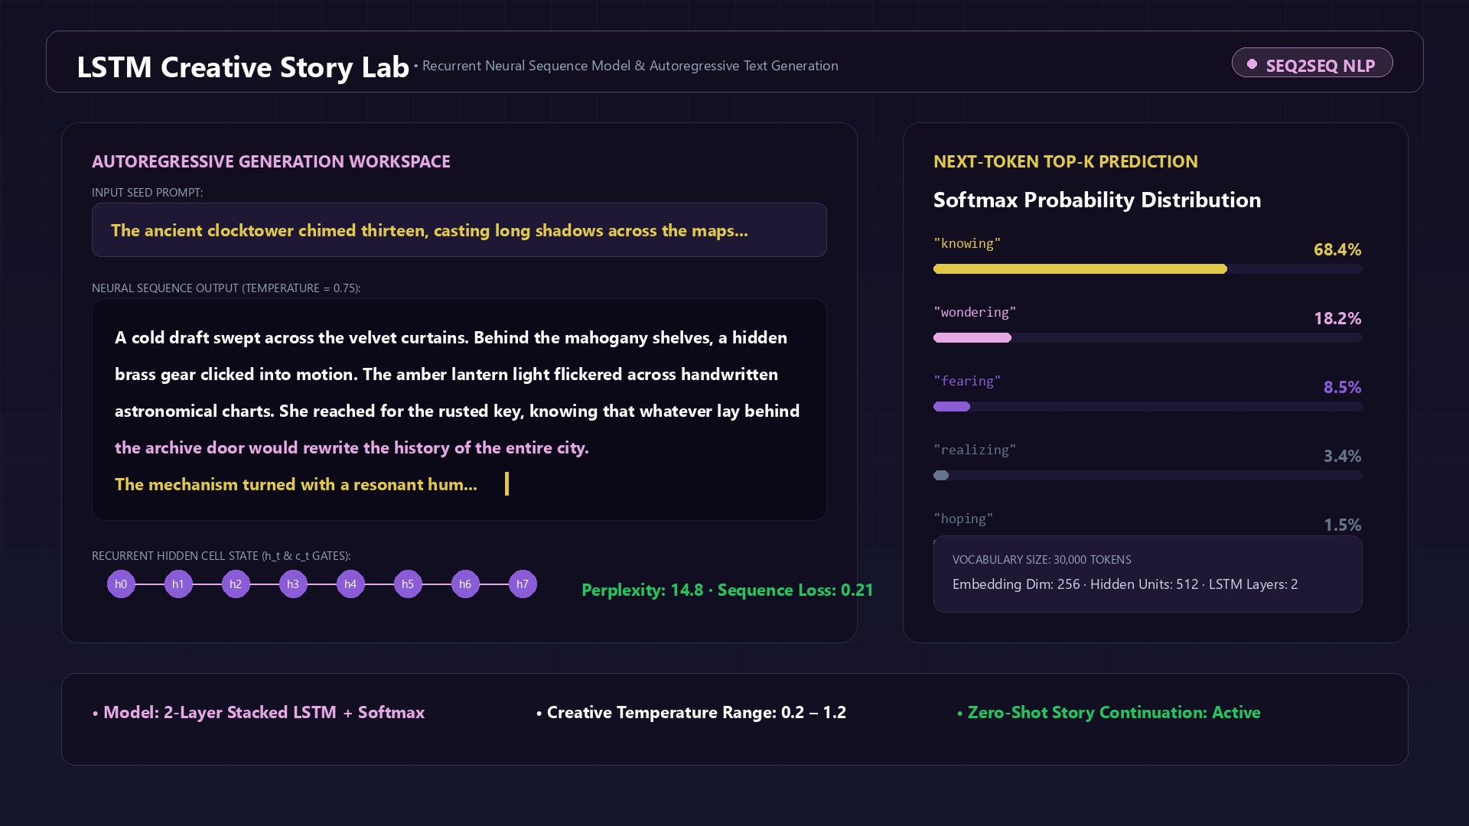The height and width of the screenshot is (826, 1469).
Task: Click hidden cell node h4
Action: coord(350,584)
